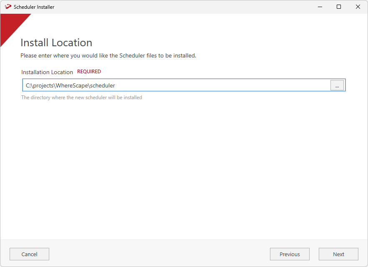Click the red corner triangle logo
Image resolution: width=368 pixels, height=267 pixels.
pyautogui.click(x=10, y=25)
